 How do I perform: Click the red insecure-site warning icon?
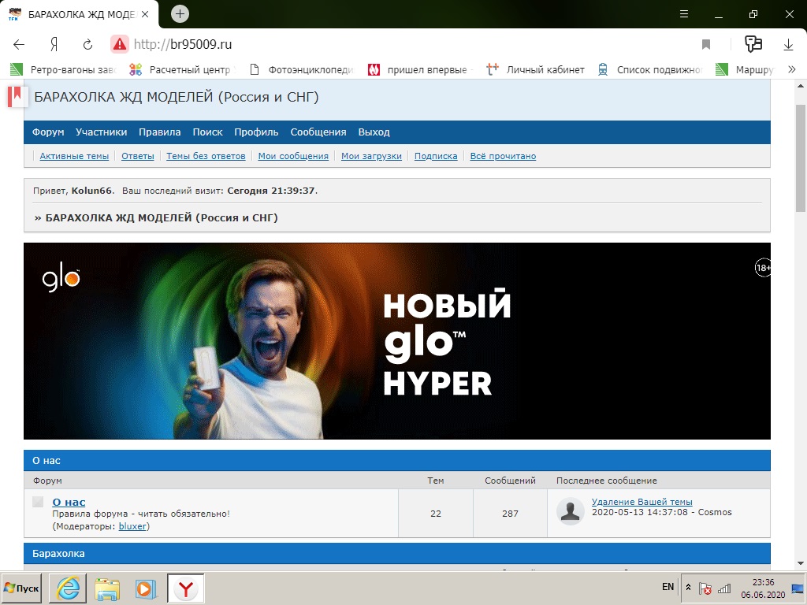(x=120, y=45)
